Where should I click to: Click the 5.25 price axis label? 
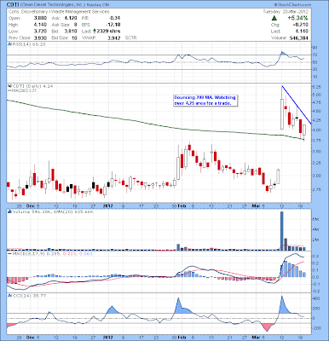coord(317,87)
